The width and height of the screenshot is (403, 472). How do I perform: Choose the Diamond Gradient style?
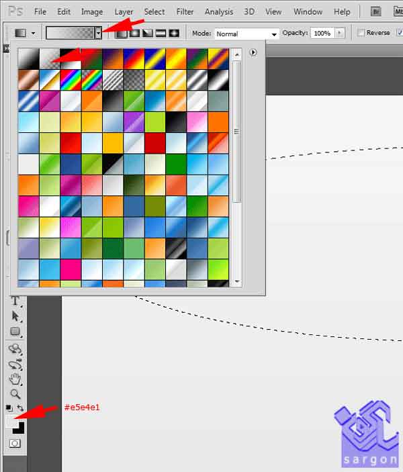pyautogui.click(x=175, y=34)
